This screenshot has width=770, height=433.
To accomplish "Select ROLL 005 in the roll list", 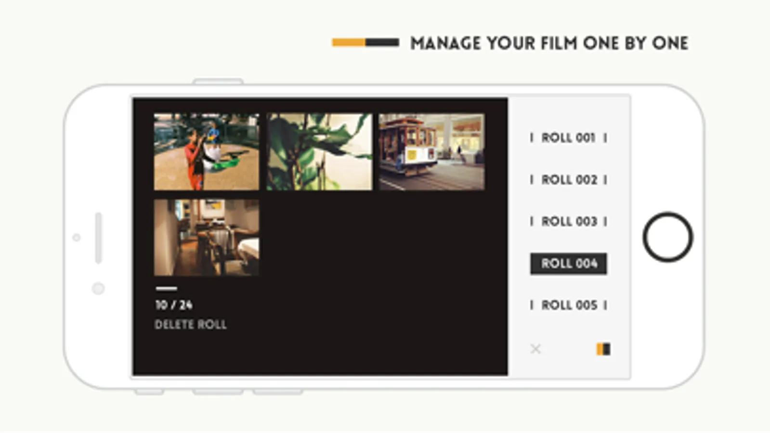I will [568, 305].
